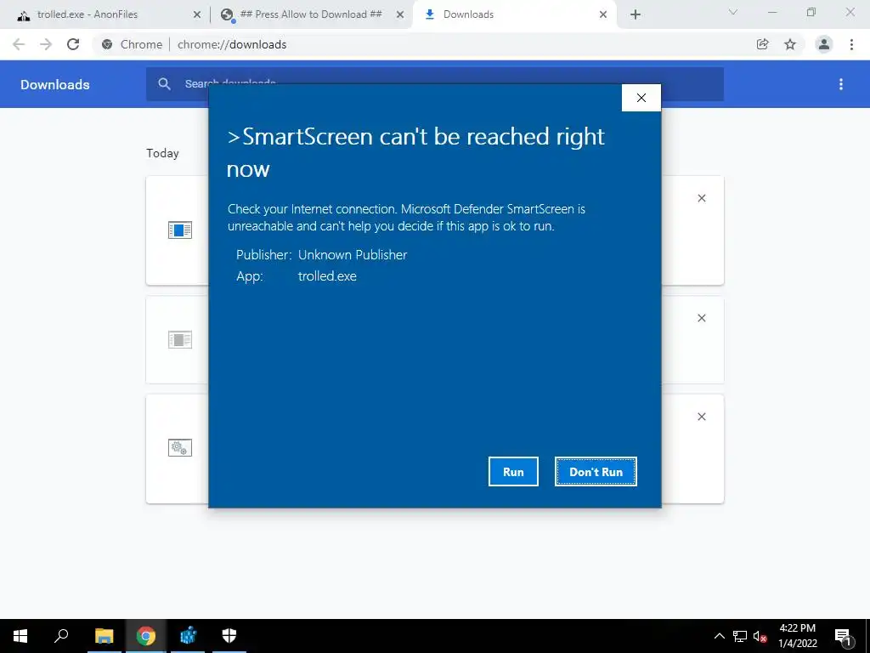Image resolution: width=870 pixels, height=653 pixels.
Task: Reload the downloads page
Action: [x=73, y=44]
